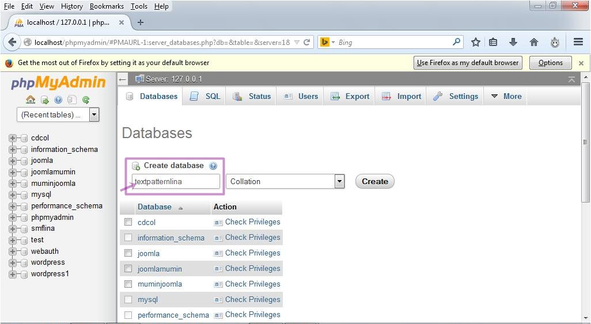Image resolution: width=591 pixels, height=324 pixels.
Task: Click the phpMyAdmin log out icon
Action: [44, 100]
